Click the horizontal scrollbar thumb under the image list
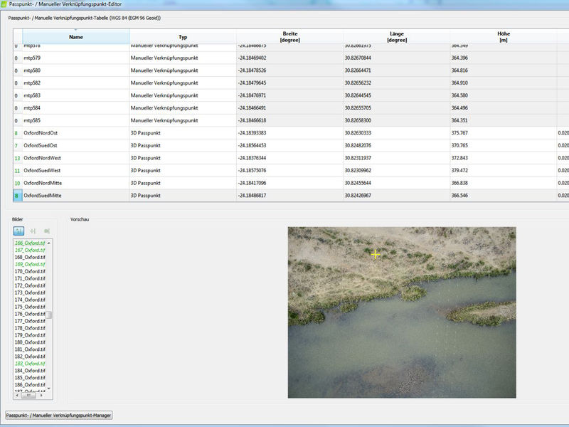Viewport: 569px width, 427px height. 28,396
